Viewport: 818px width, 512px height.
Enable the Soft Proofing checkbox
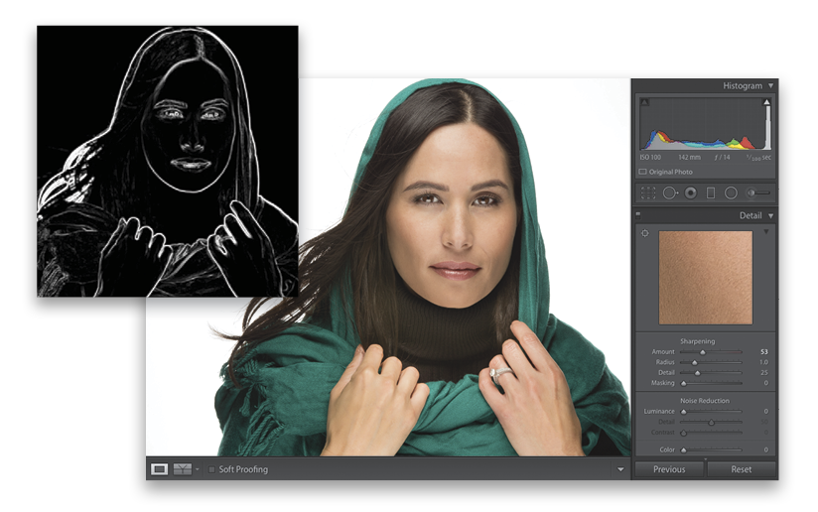point(212,469)
